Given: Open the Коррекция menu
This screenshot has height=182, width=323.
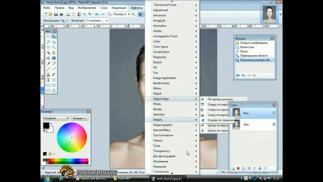Looking at the screenshot, I should (119, 8).
